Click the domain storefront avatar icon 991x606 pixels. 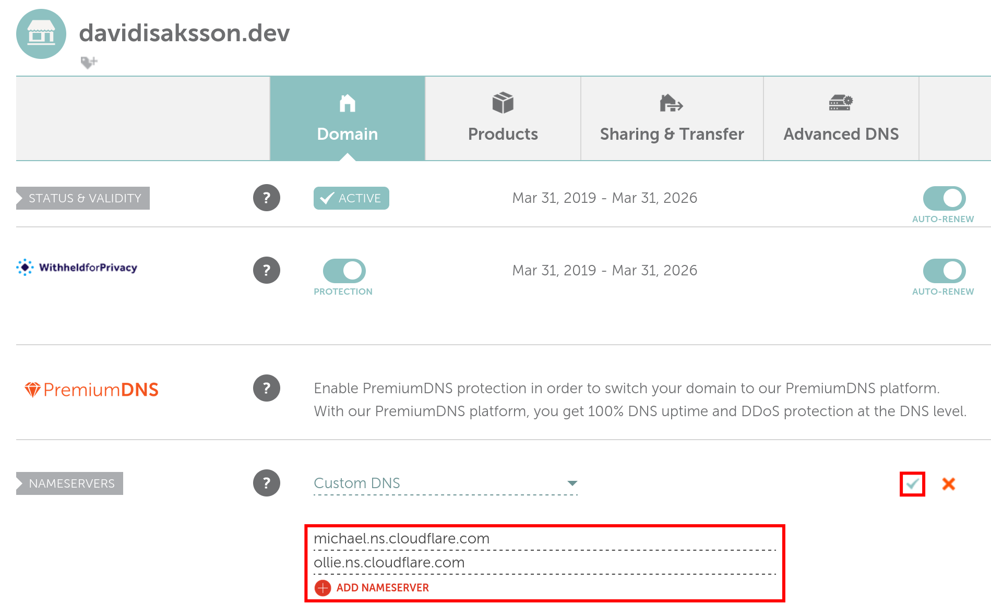41,34
